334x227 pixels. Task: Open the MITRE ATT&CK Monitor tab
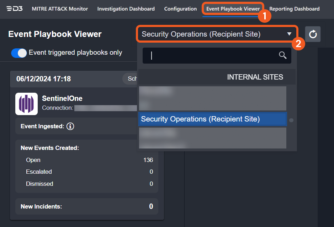coord(60,9)
